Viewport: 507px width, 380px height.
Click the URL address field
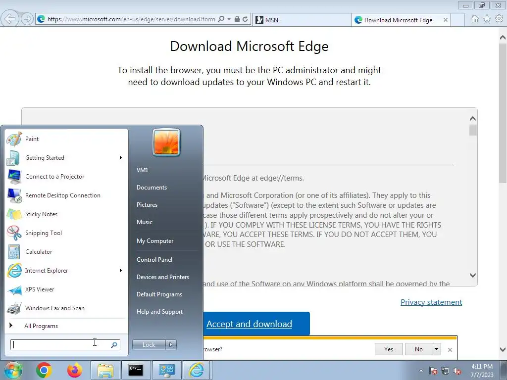click(131, 19)
